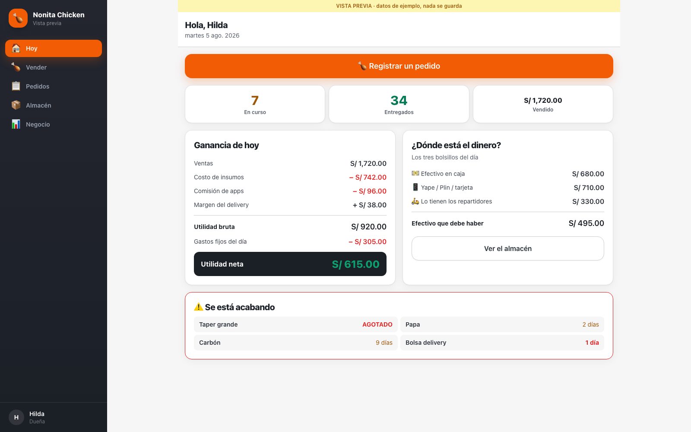Image resolution: width=691 pixels, height=432 pixels.
Task: Click the Vendido total card
Action: pyautogui.click(x=543, y=104)
